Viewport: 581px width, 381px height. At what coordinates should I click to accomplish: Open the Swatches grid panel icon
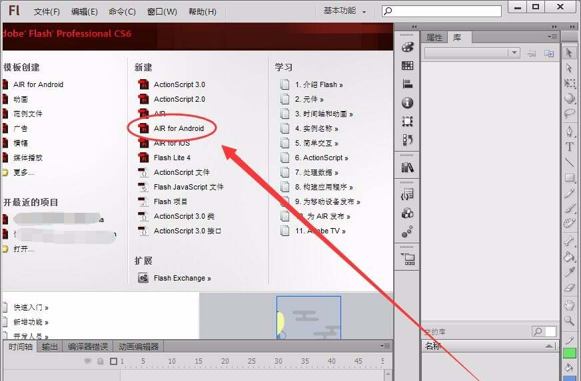(407, 66)
